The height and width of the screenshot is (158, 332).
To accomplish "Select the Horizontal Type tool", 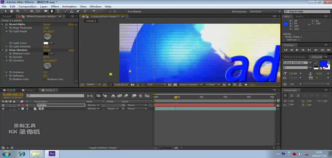I will [x=58, y=11].
